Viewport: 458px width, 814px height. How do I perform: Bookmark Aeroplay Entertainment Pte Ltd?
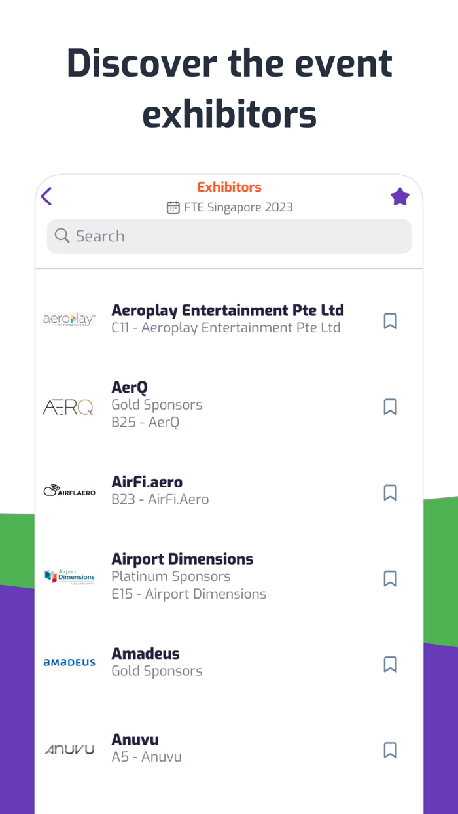(390, 321)
